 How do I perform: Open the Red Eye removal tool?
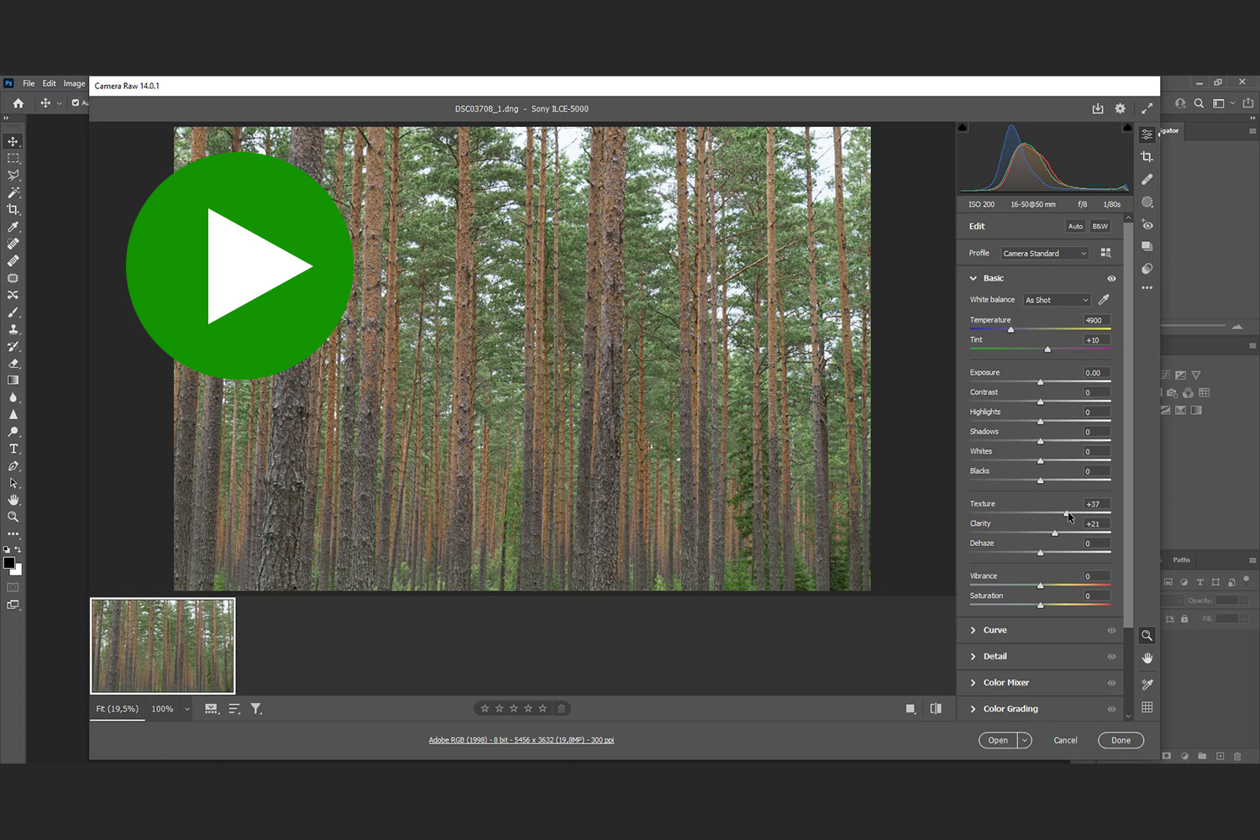(1147, 225)
